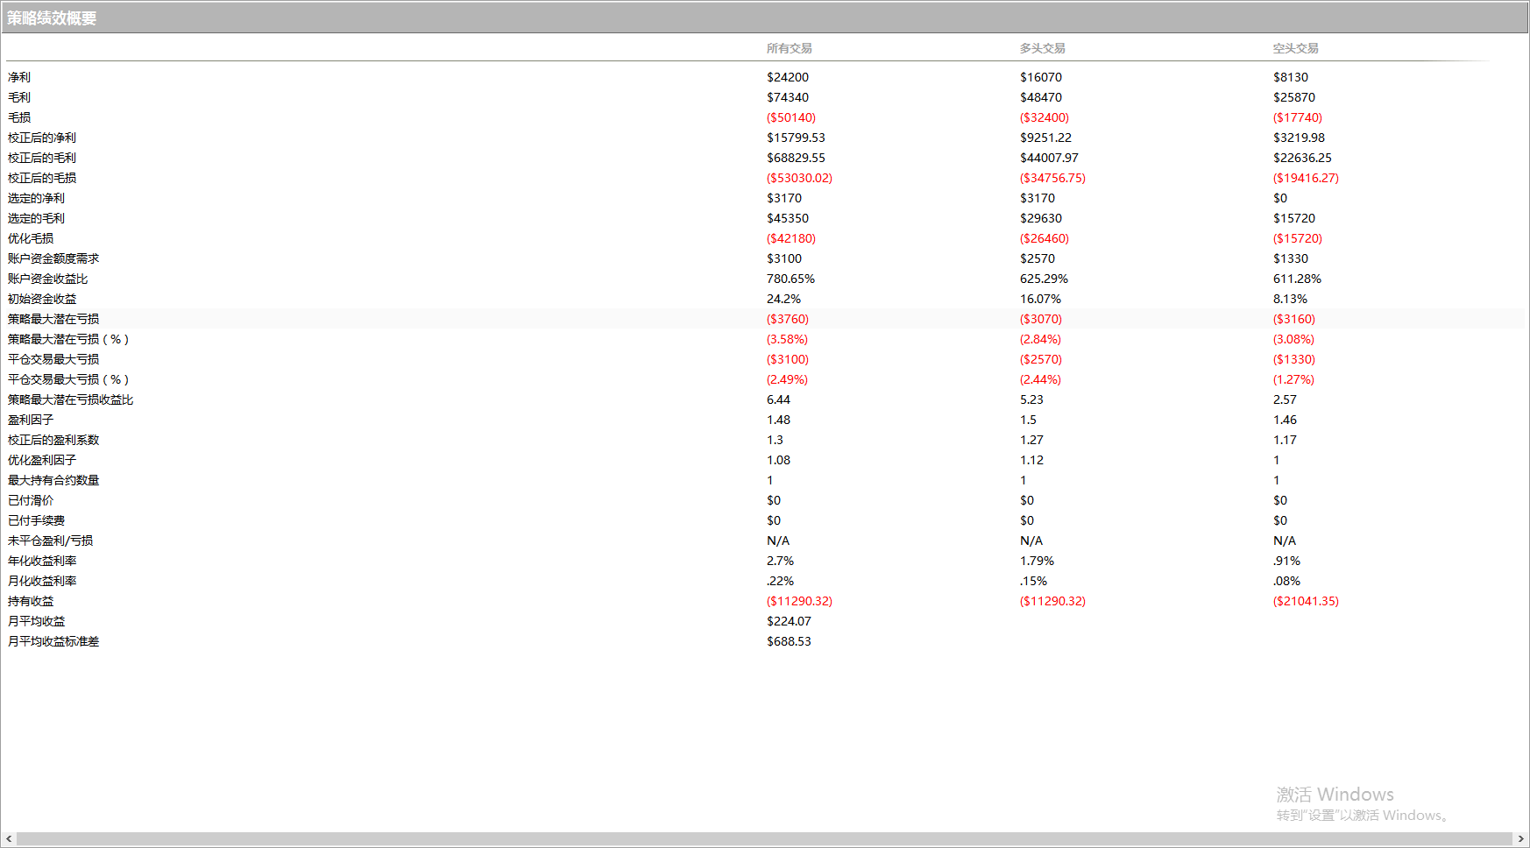Select the $24200 net profit value
Screen dimensions: 1530x848
click(x=787, y=77)
